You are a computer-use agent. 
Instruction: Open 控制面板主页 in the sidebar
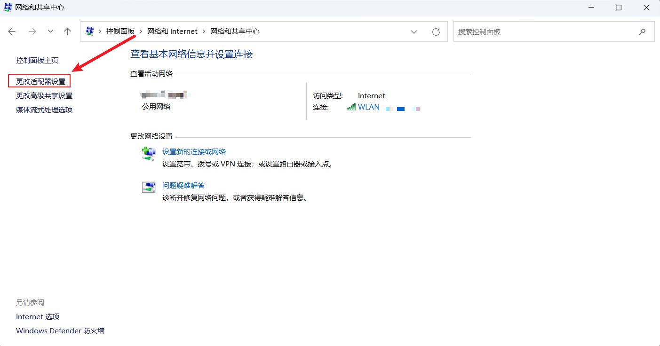point(37,61)
